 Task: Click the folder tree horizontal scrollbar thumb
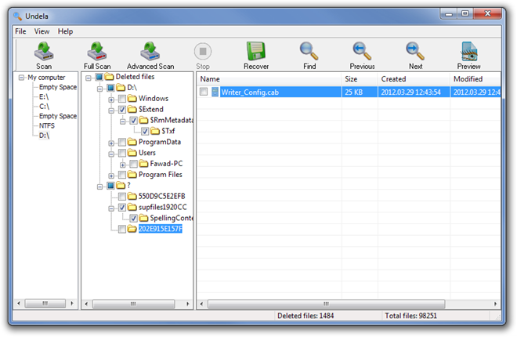tap(133, 304)
